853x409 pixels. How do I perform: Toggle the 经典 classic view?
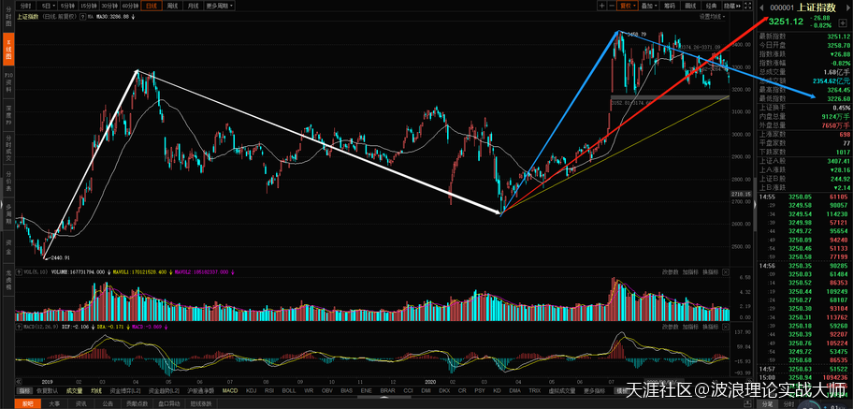pos(709,6)
